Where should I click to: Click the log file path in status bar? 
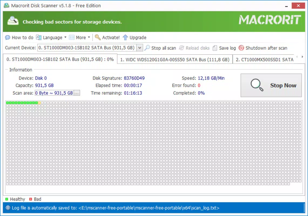tap(149, 208)
